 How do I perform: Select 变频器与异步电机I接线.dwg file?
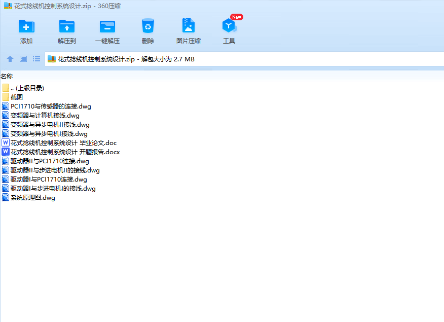coord(45,134)
